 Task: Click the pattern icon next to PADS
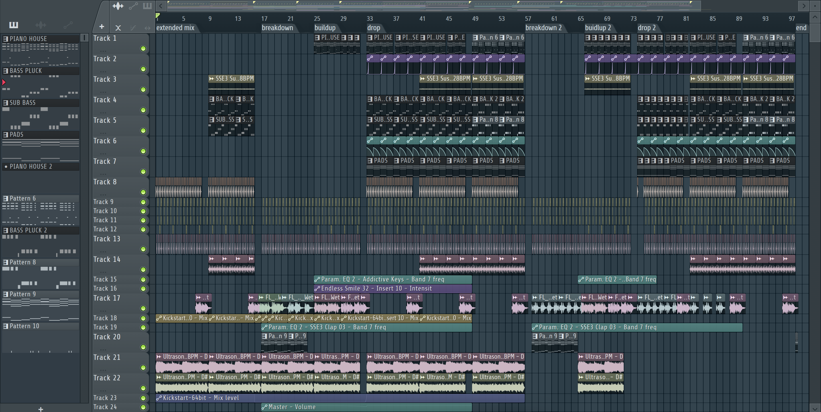[x=5, y=134]
